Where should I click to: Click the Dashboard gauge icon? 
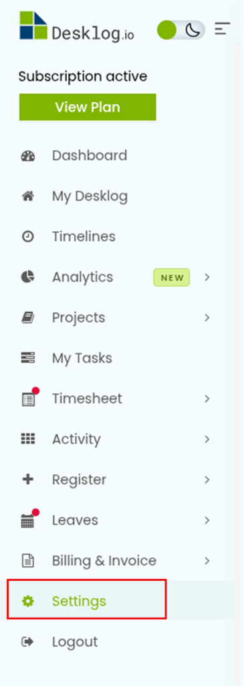[28, 155]
